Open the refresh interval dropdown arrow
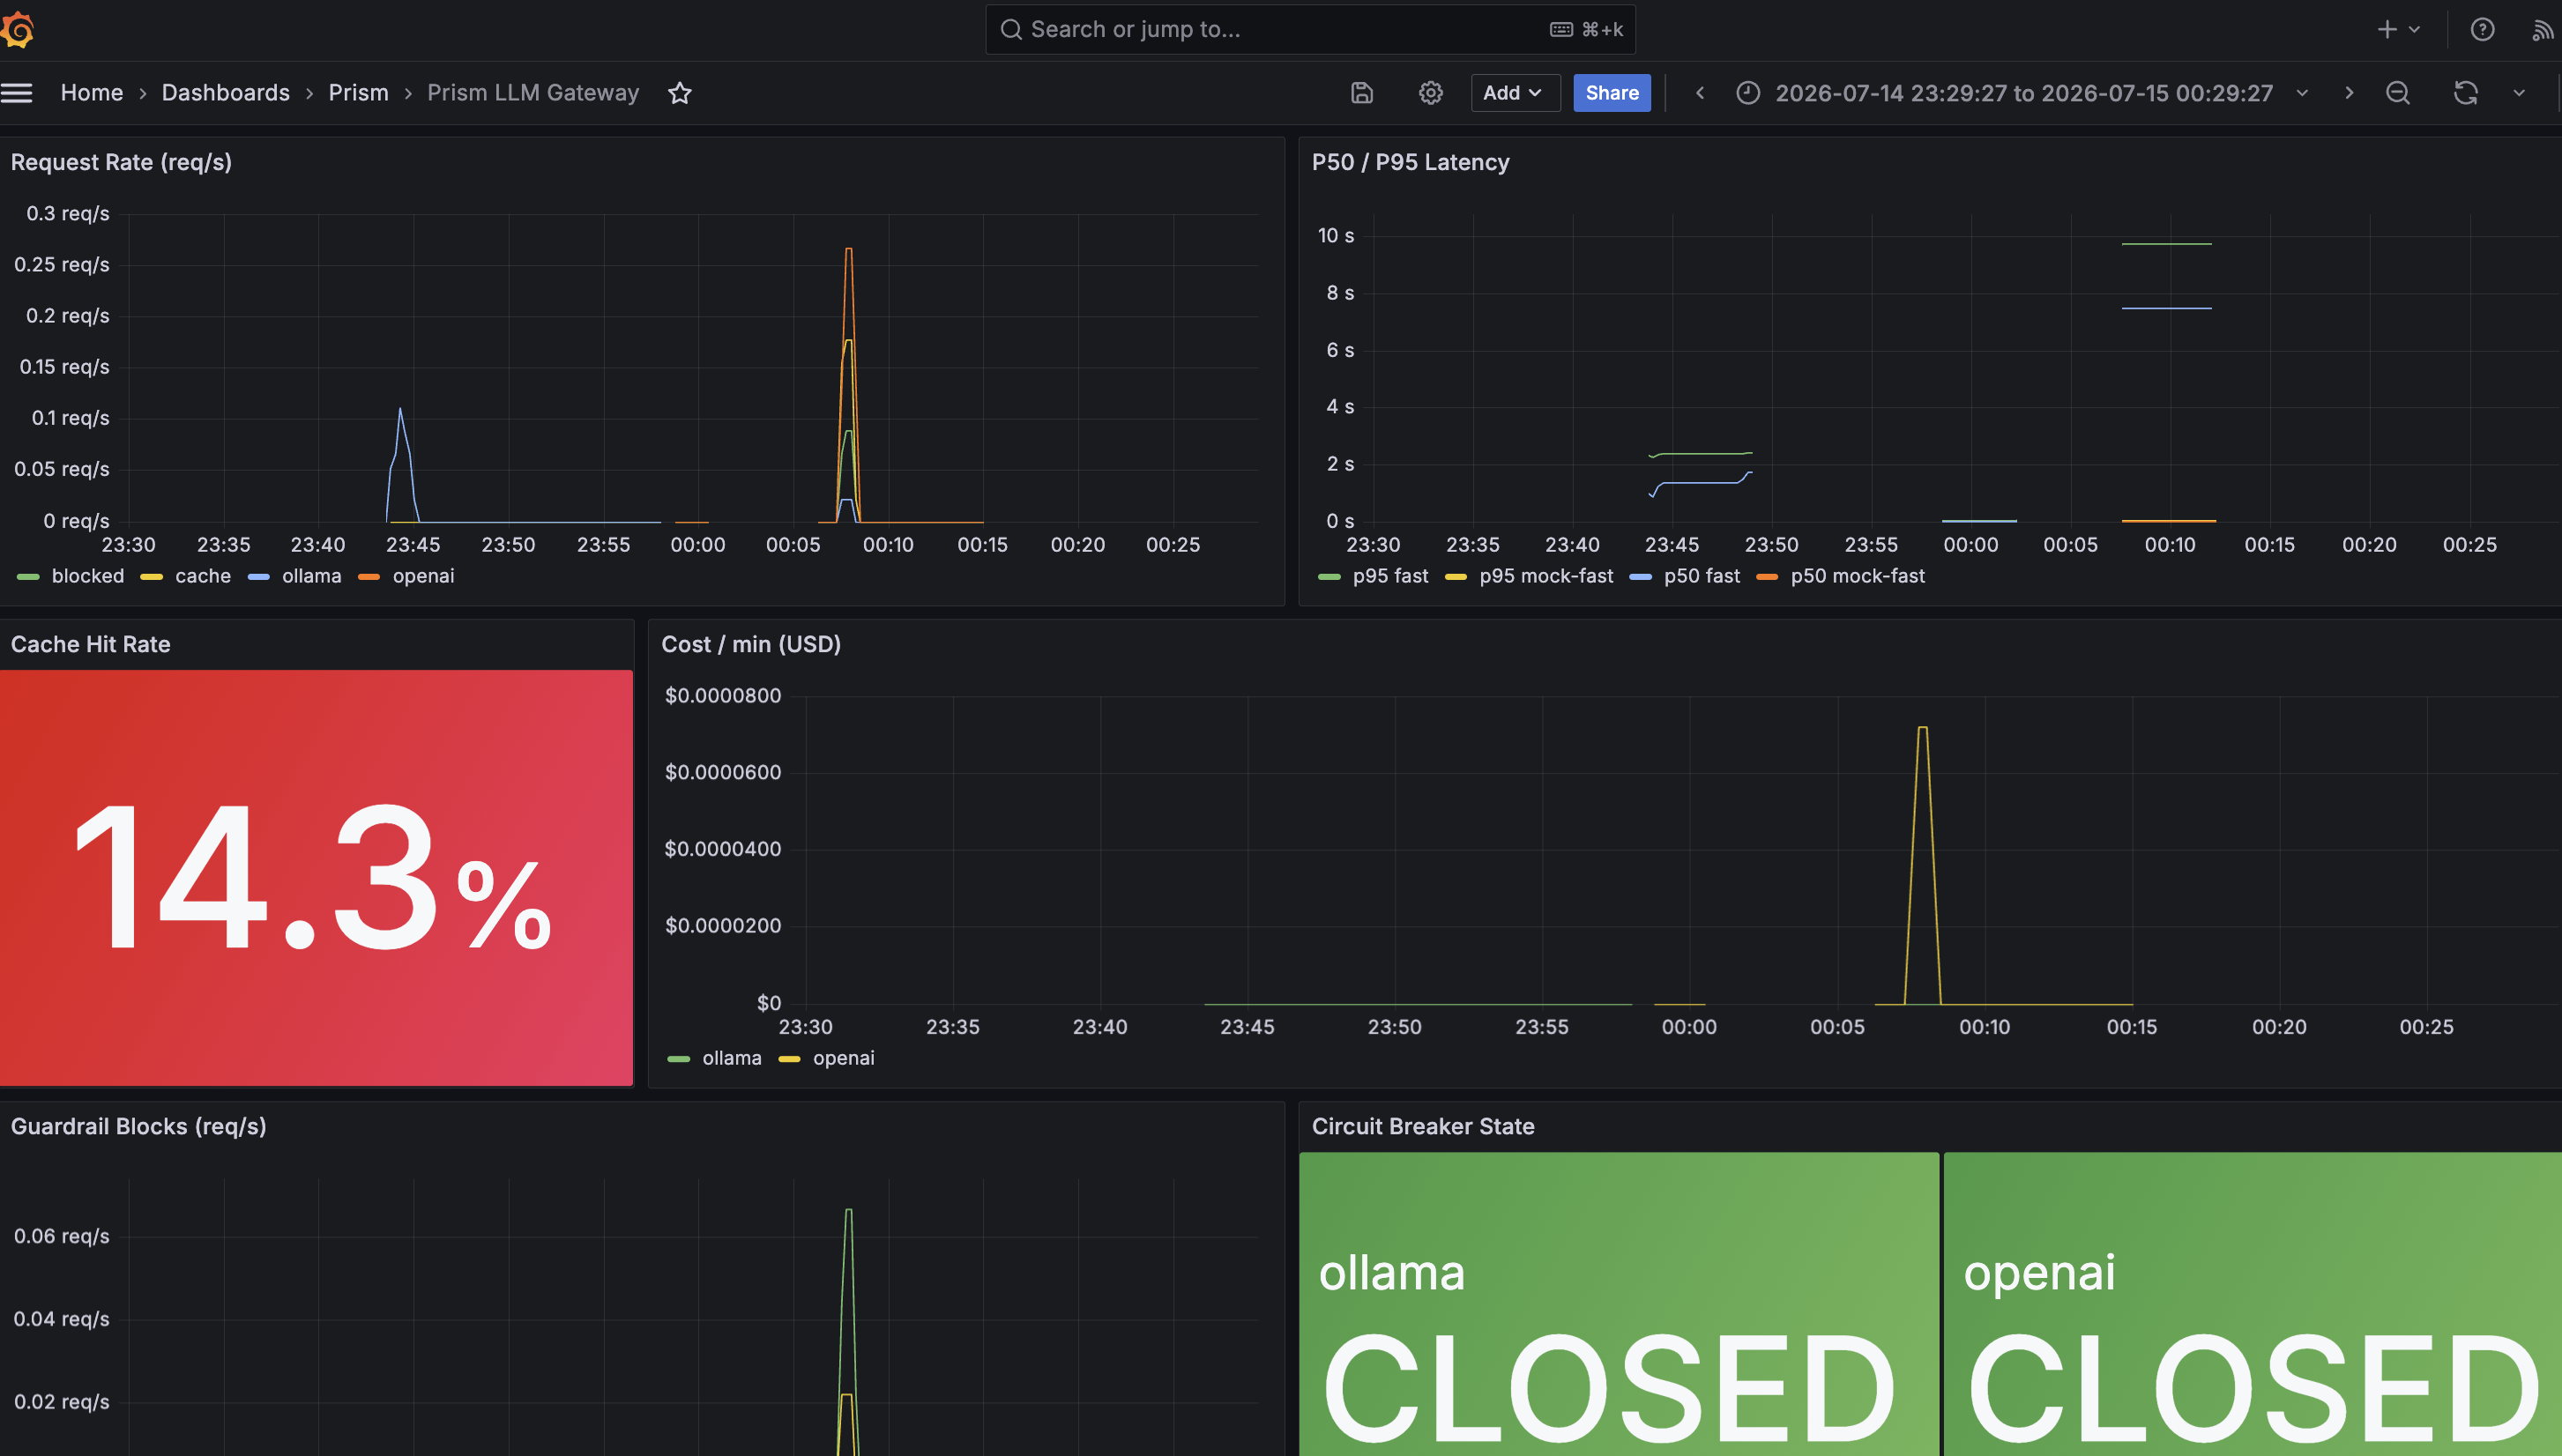Screen dimensions: 2562x1456 point(2519,93)
